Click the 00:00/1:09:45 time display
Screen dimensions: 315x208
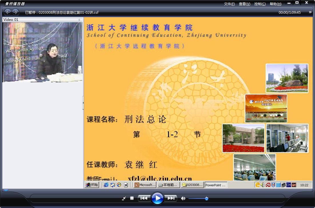click(290, 13)
